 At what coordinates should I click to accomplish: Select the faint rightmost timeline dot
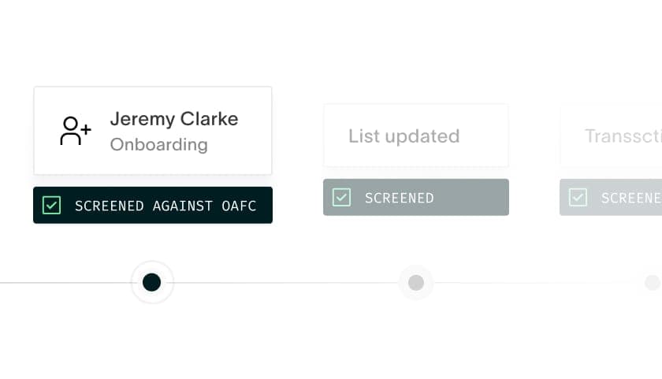pos(653,282)
